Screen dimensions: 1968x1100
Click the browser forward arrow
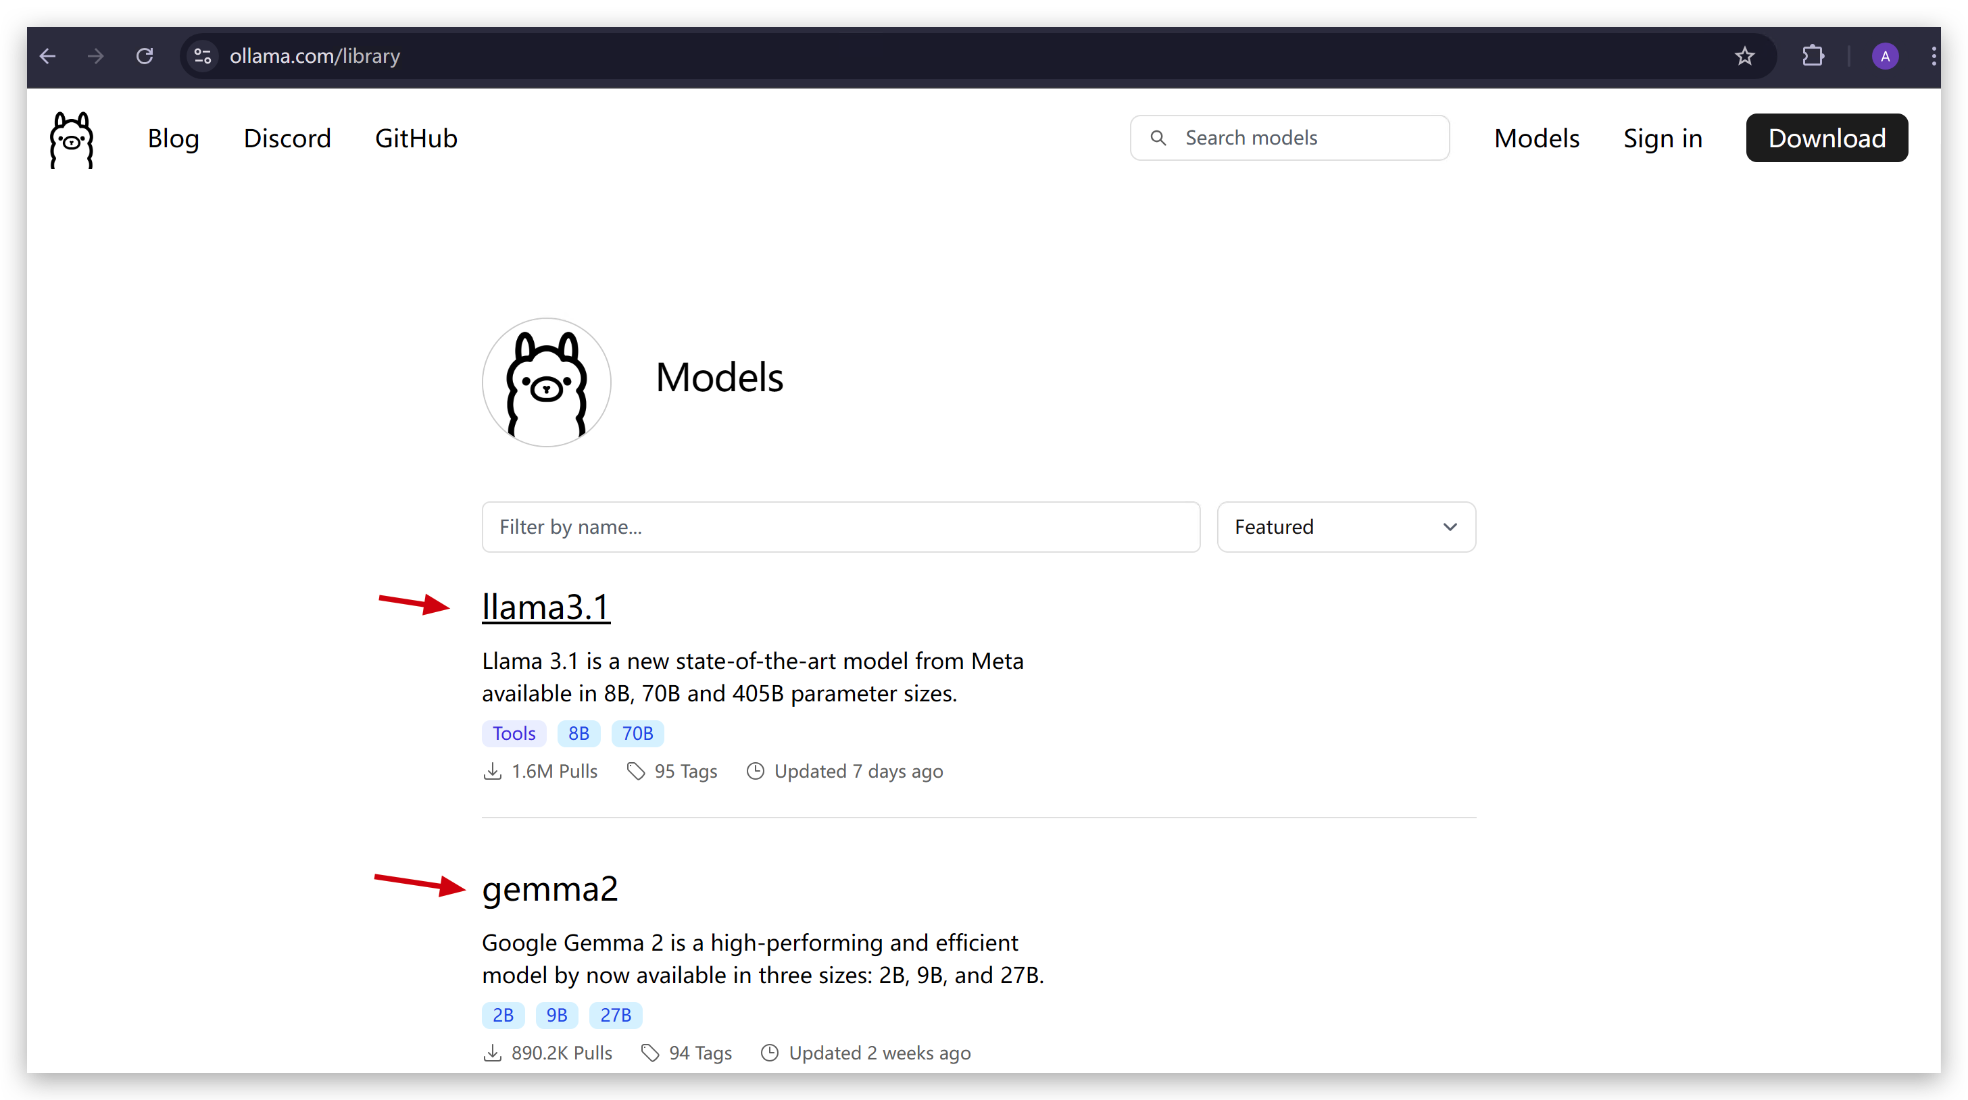(x=95, y=56)
